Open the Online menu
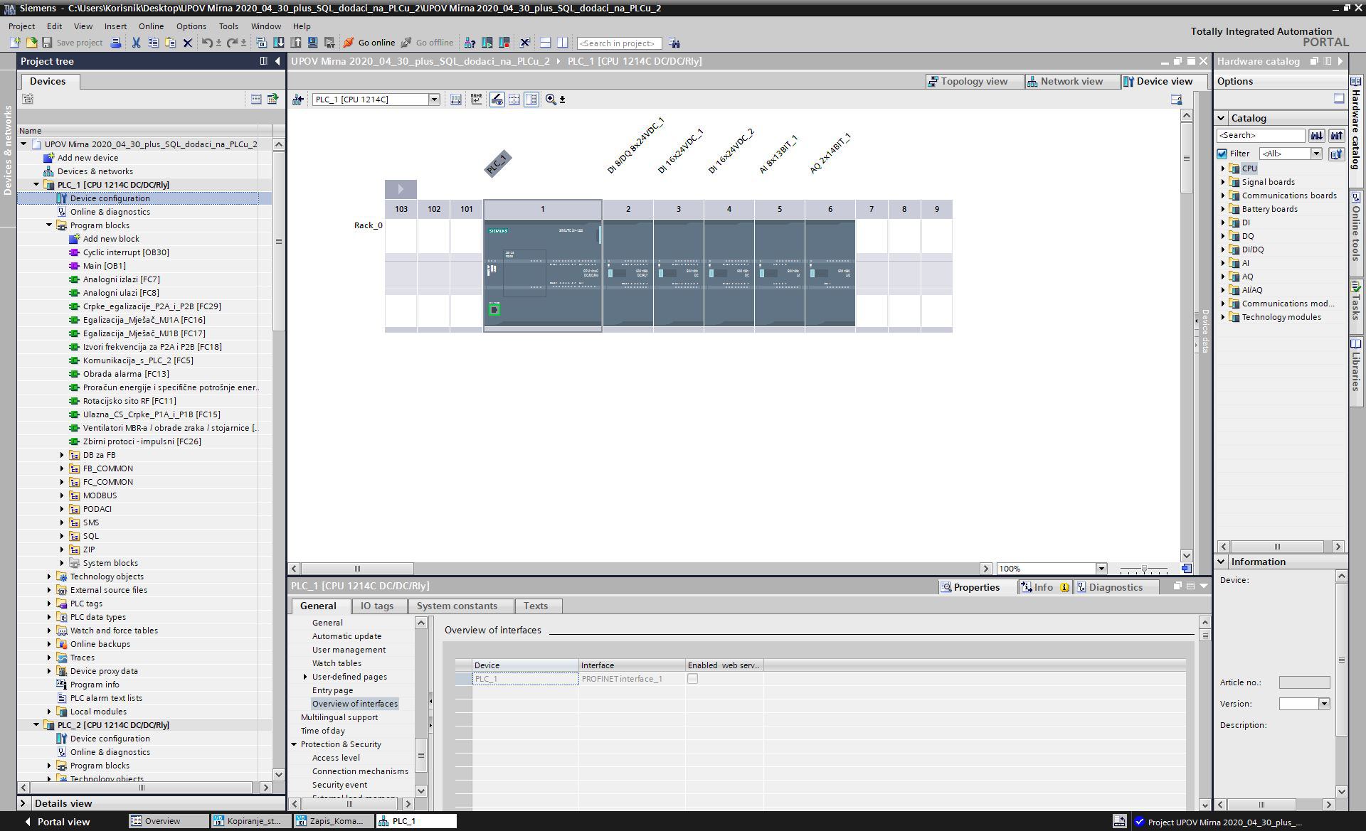This screenshot has width=1366, height=831. 151,26
